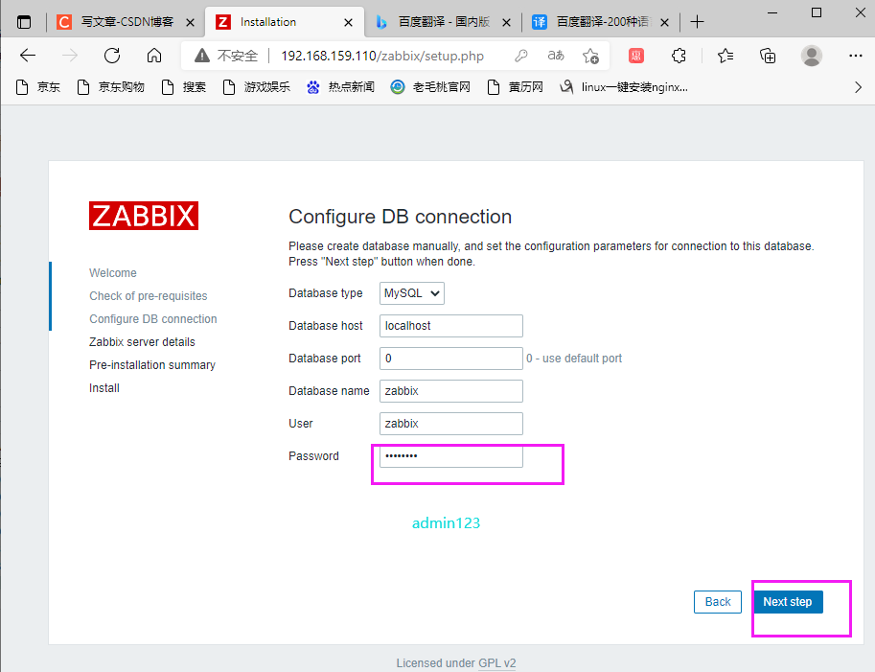Select Install step in sidebar

(x=104, y=388)
